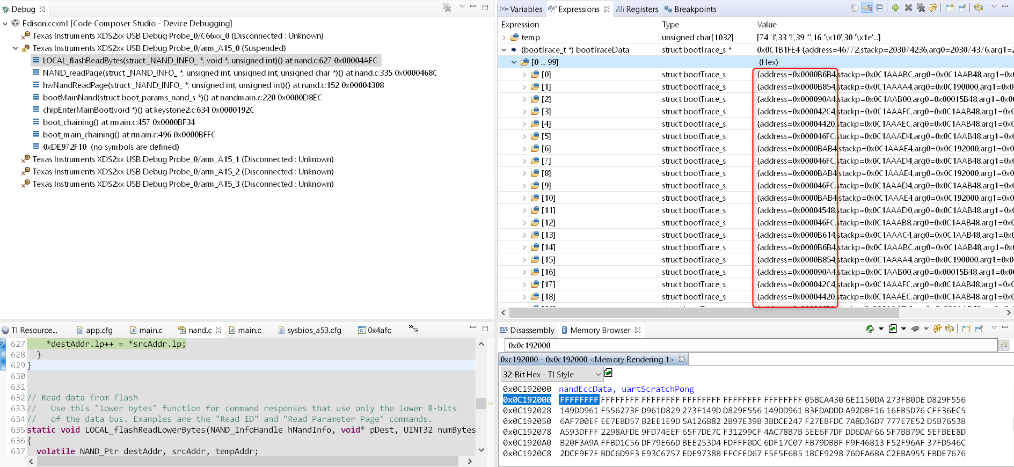The image size is (1014, 467).
Task: Open the 32-Bit Hex - TI Style dropdown
Action: 551,374
